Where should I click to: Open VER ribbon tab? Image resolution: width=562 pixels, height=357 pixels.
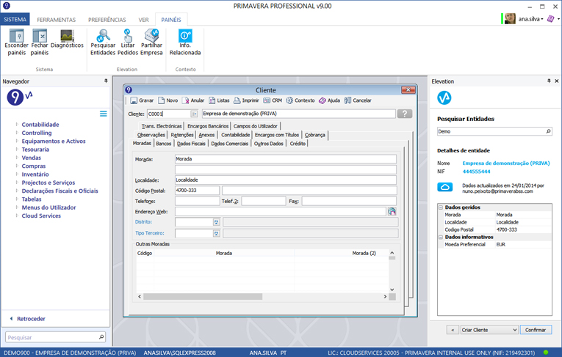(144, 20)
